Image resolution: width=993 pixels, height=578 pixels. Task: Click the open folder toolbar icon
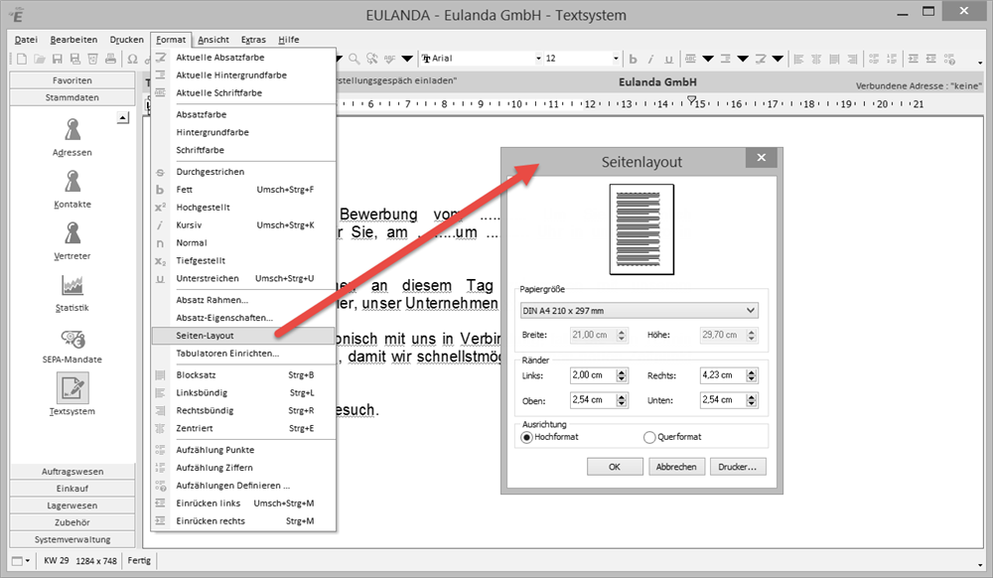pos(40,59)
